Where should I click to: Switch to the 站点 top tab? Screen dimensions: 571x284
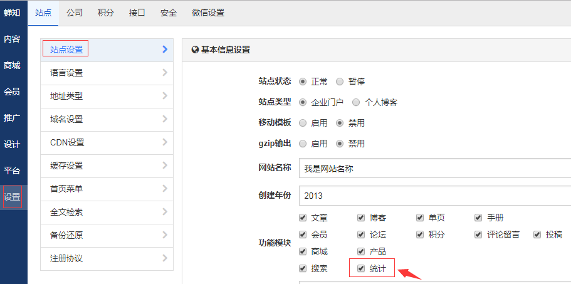coord(43,13)
